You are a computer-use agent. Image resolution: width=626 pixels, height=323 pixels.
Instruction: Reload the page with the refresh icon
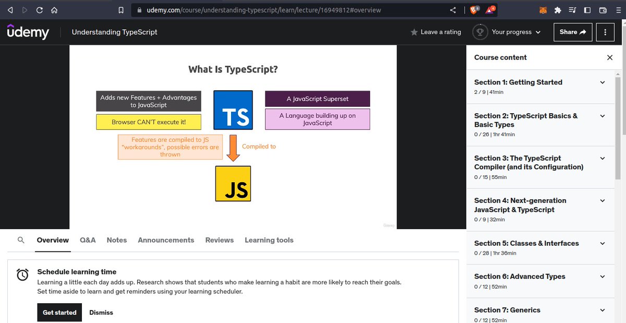(40, 10)
